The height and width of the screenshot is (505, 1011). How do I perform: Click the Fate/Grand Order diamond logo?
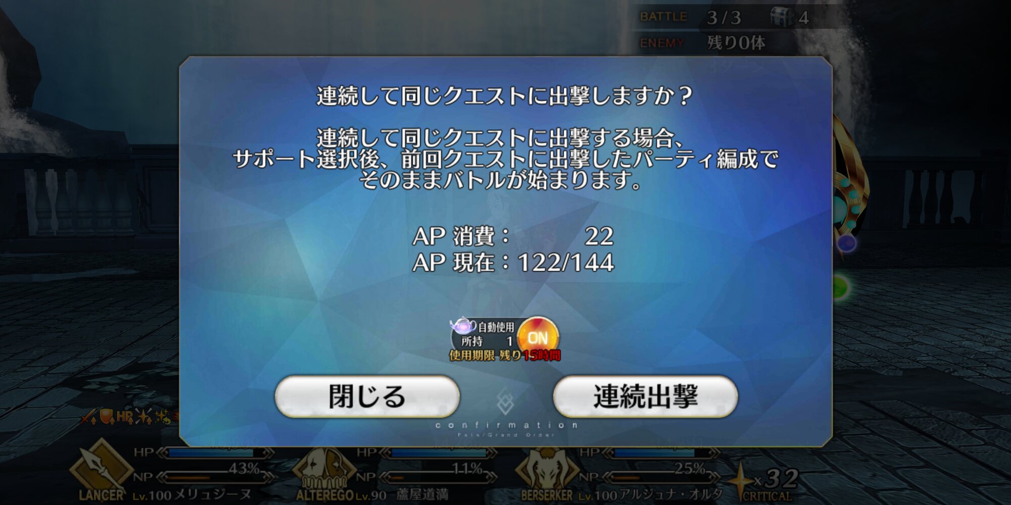pos(505,402)
